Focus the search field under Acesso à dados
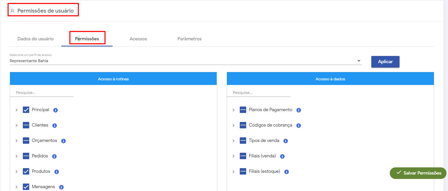 tap(258, 93)
